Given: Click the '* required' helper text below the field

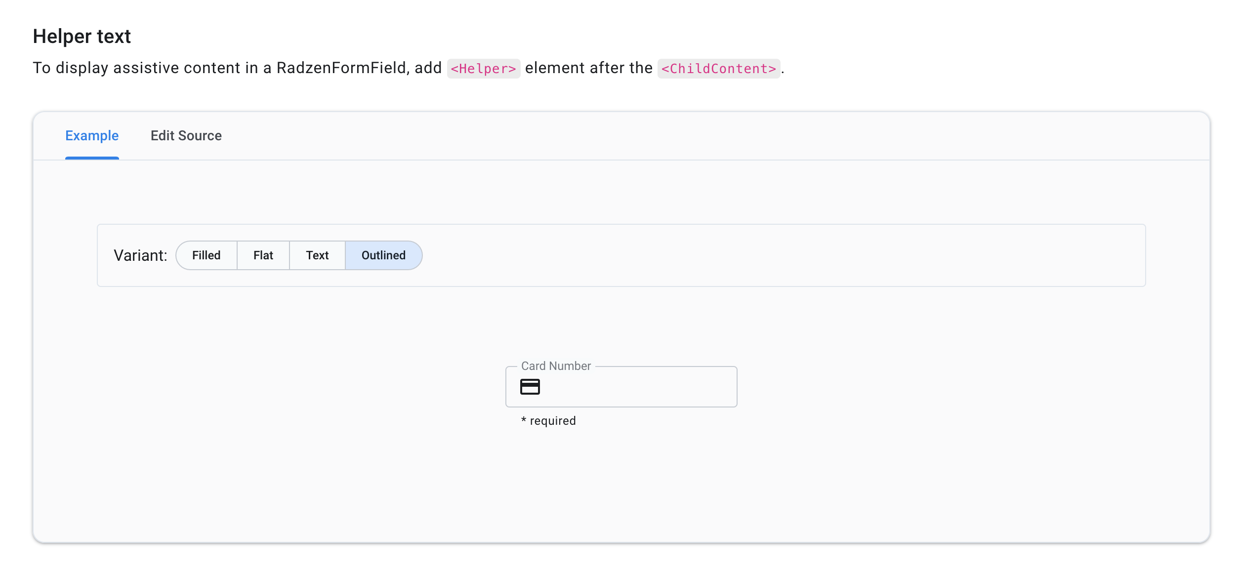Looking at the screenshot, I should (548, 421).
